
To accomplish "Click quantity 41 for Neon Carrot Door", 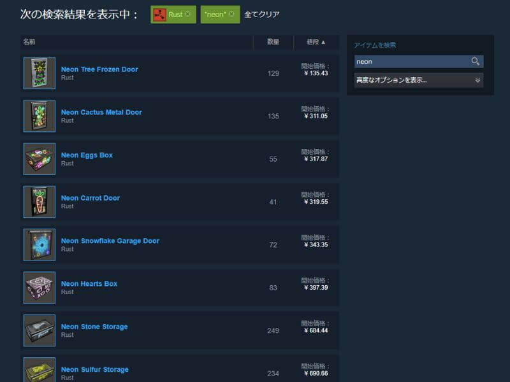I will point(273,202).
